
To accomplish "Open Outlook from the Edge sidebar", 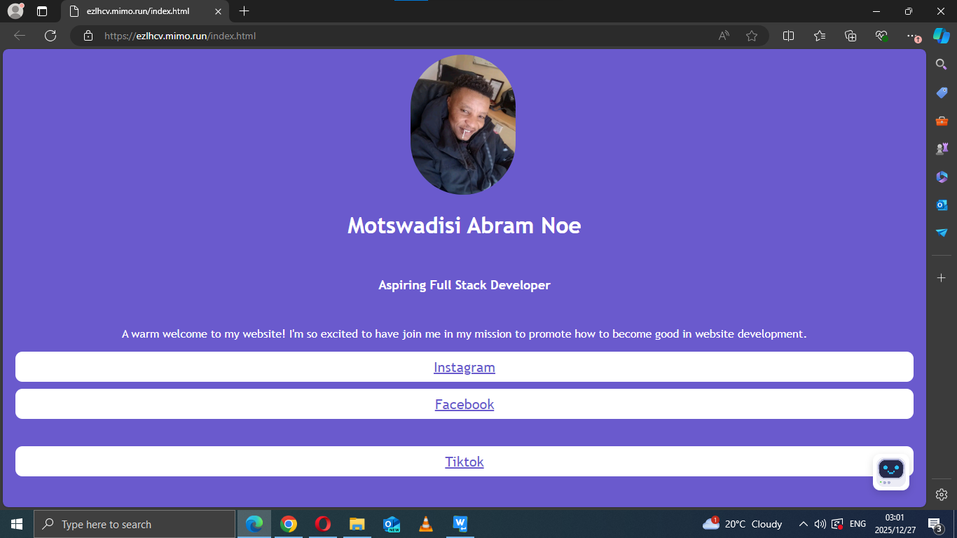I will [x=941, y=205].
